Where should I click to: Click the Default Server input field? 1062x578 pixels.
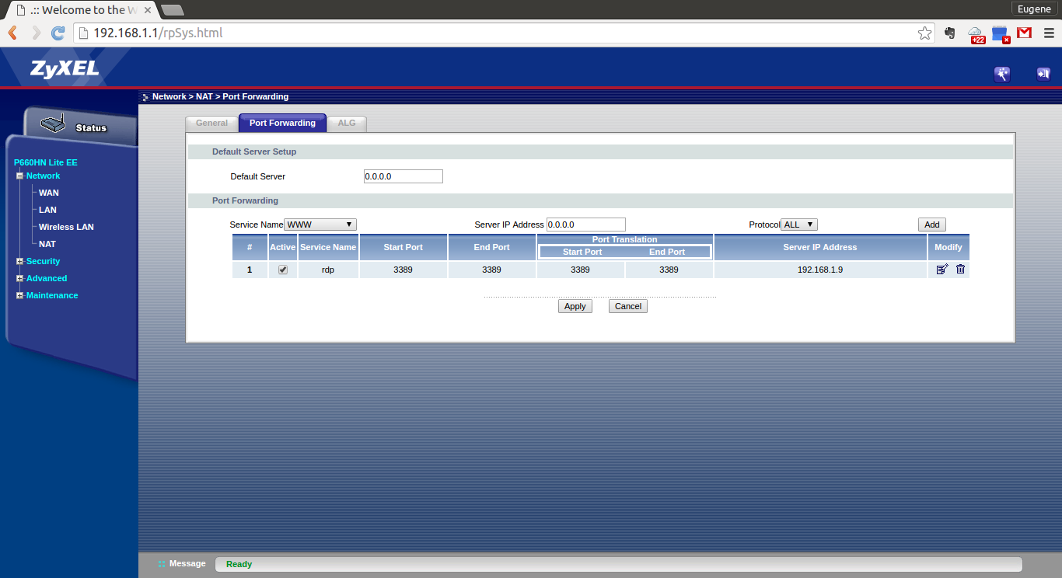click(403, 176)
